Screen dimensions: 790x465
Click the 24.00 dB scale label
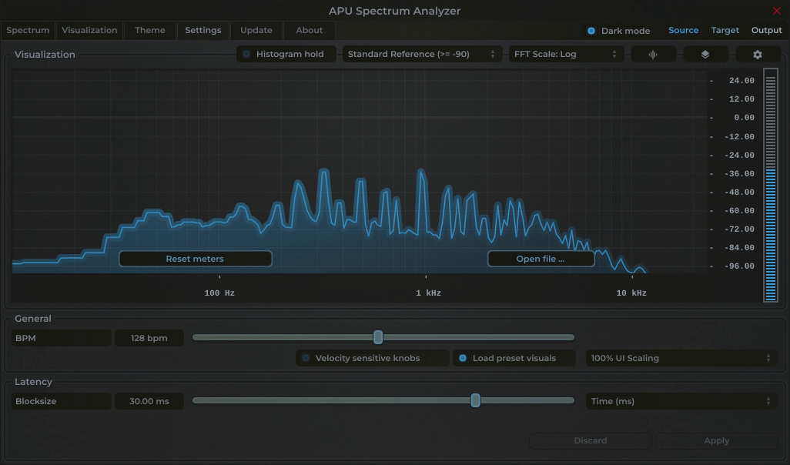coord(741,81)
